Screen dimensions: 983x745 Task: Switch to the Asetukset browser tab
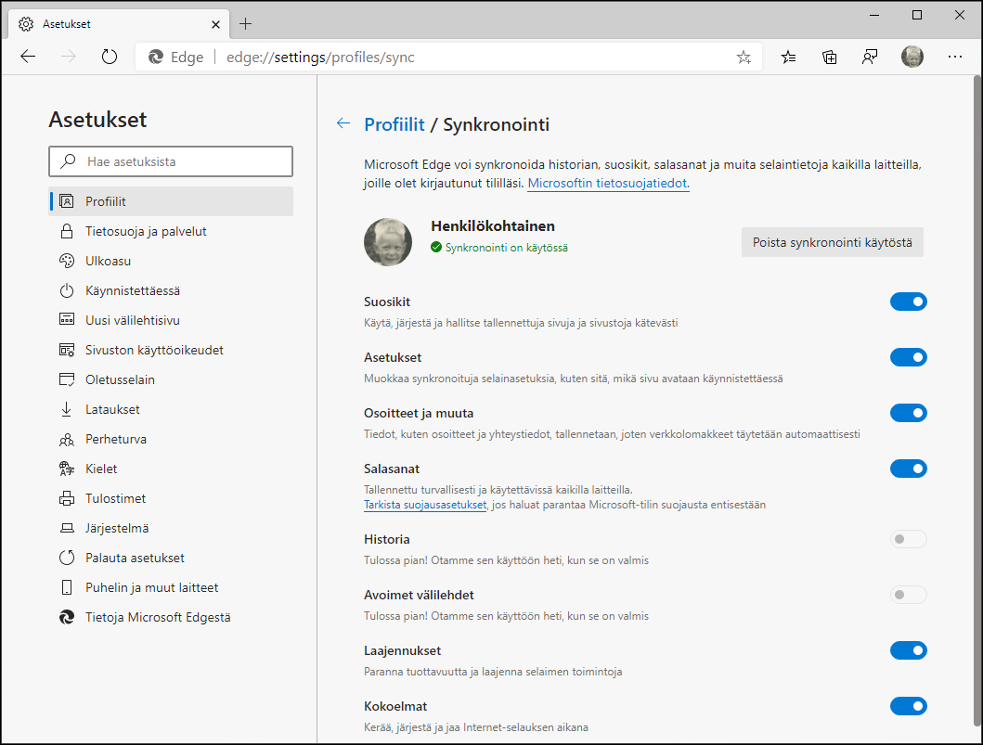tap(111, 23)
